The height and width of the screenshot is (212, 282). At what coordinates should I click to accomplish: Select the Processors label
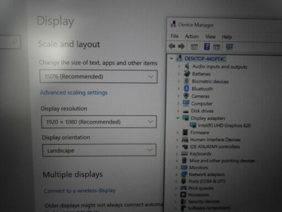point(199,195)
